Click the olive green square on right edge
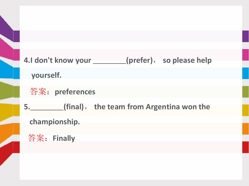This screenshot has width=249, height=186. click(246, 92)
